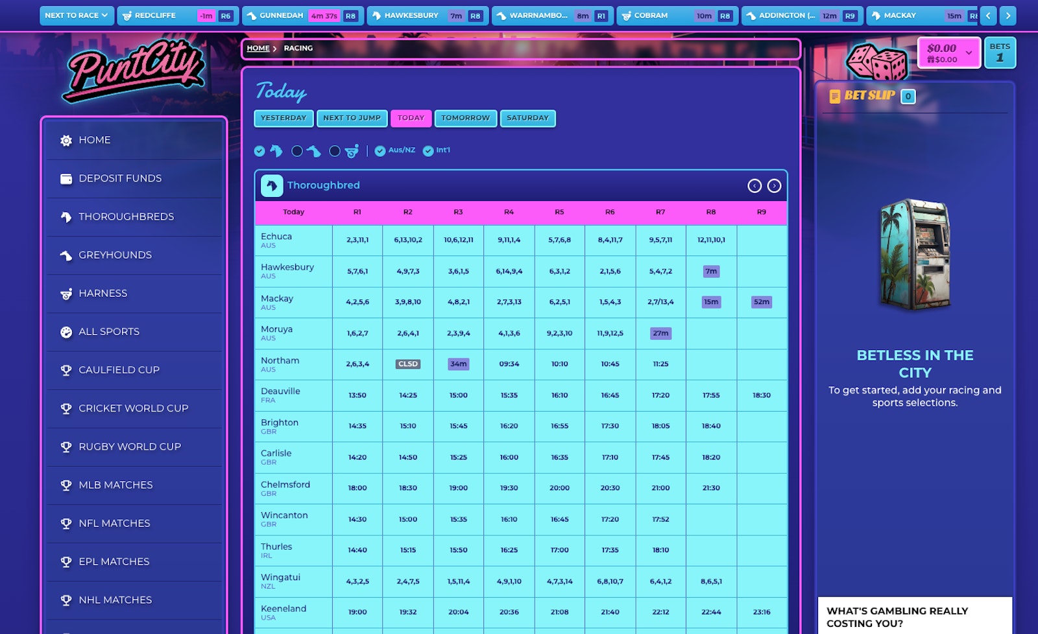The image size is (1038, 634).
Task: Click the pink dice icon
Action: point(876,62)
